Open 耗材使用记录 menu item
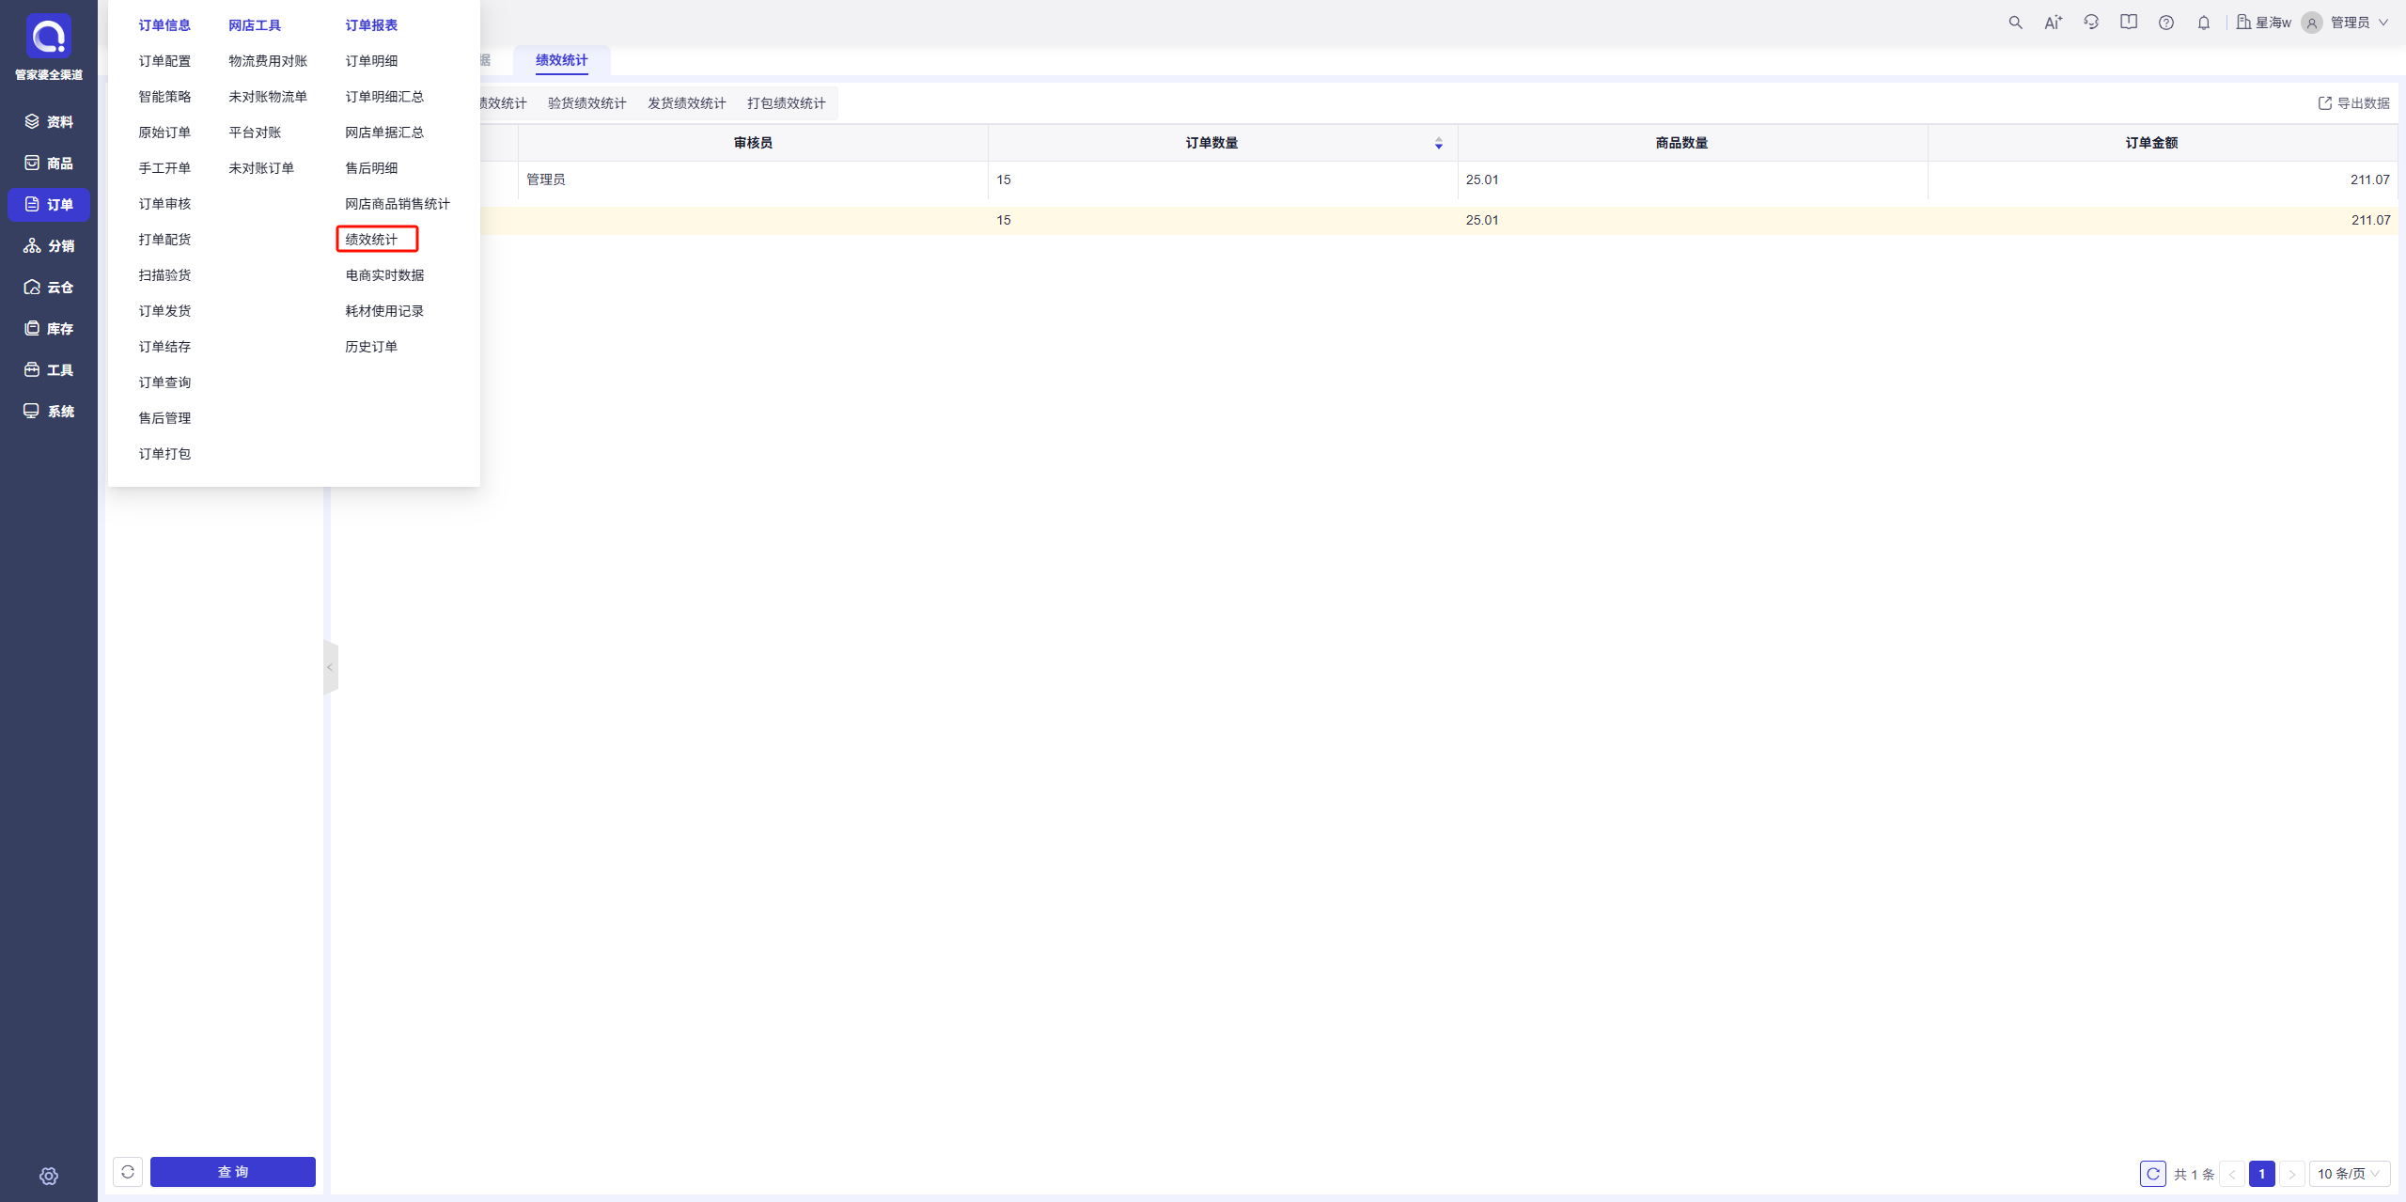The height and width of the screenshot is (1202, 2406). click(x=384, y=311)
